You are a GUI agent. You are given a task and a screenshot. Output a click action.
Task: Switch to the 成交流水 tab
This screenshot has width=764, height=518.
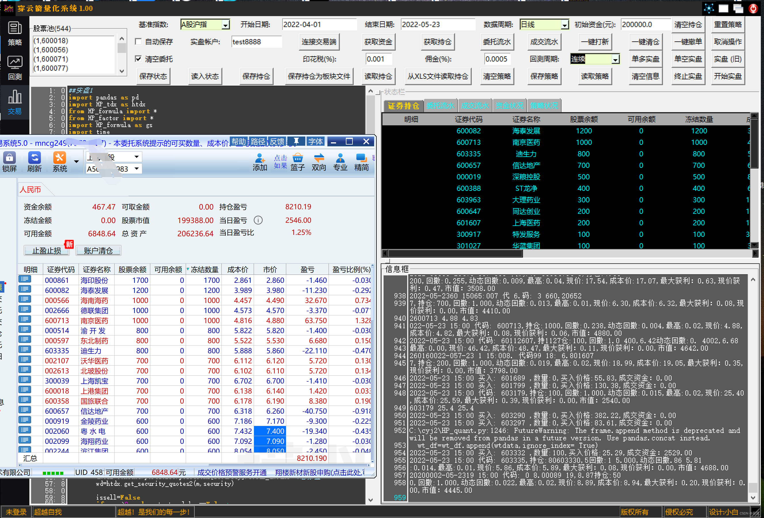point(475,105)
